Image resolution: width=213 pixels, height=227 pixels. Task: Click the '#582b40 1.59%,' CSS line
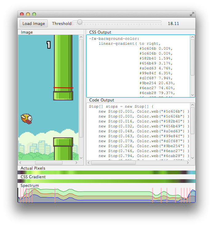pyautogui.click(x=156, y=58)
